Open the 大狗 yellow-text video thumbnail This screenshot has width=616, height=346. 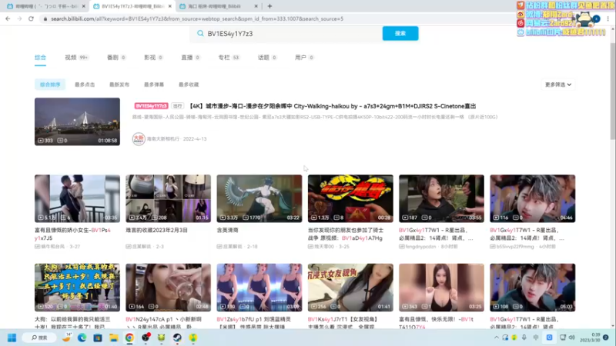click(x=77, y=288)
